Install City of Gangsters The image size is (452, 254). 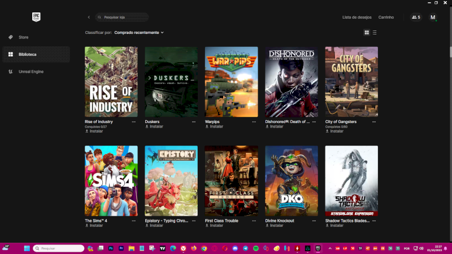[x=334, y=131]
